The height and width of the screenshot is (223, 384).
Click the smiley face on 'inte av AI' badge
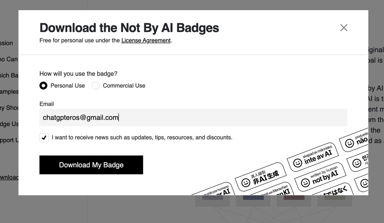tap(298, 163)
